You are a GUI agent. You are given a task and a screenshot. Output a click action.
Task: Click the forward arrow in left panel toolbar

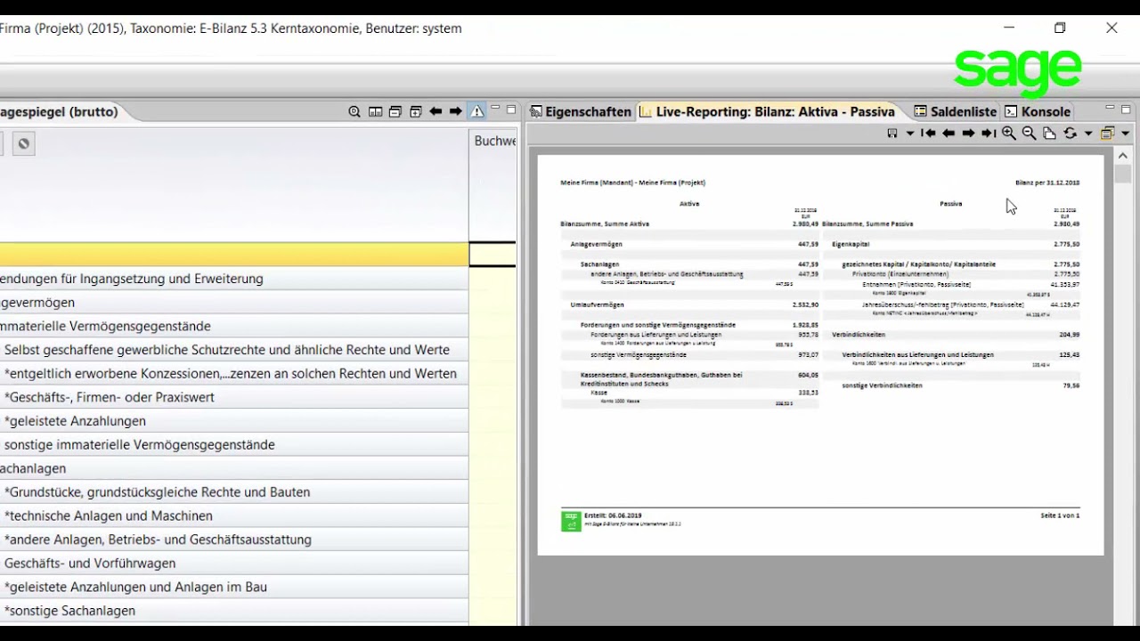pos(456,111)
